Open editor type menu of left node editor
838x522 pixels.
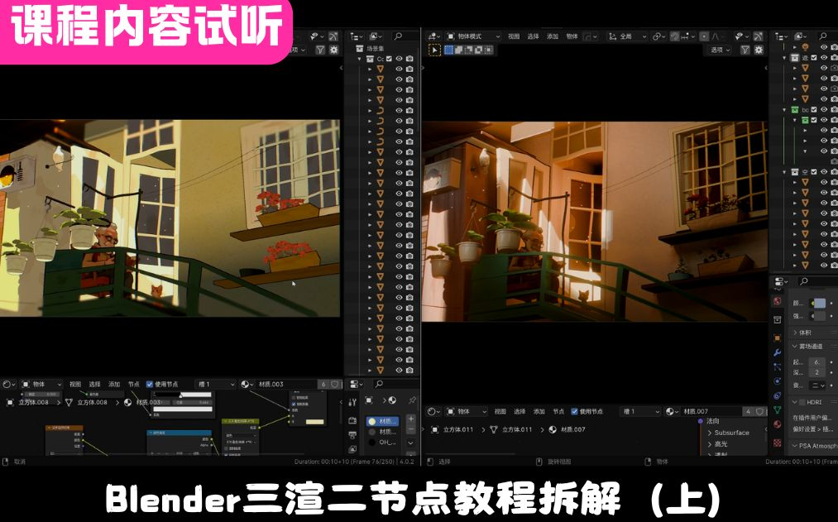[8, 384]
